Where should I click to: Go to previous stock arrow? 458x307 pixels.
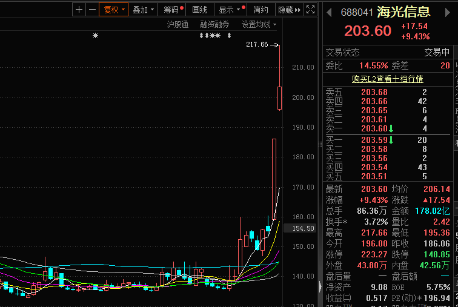pyautogui.click(x=329, y=13)
